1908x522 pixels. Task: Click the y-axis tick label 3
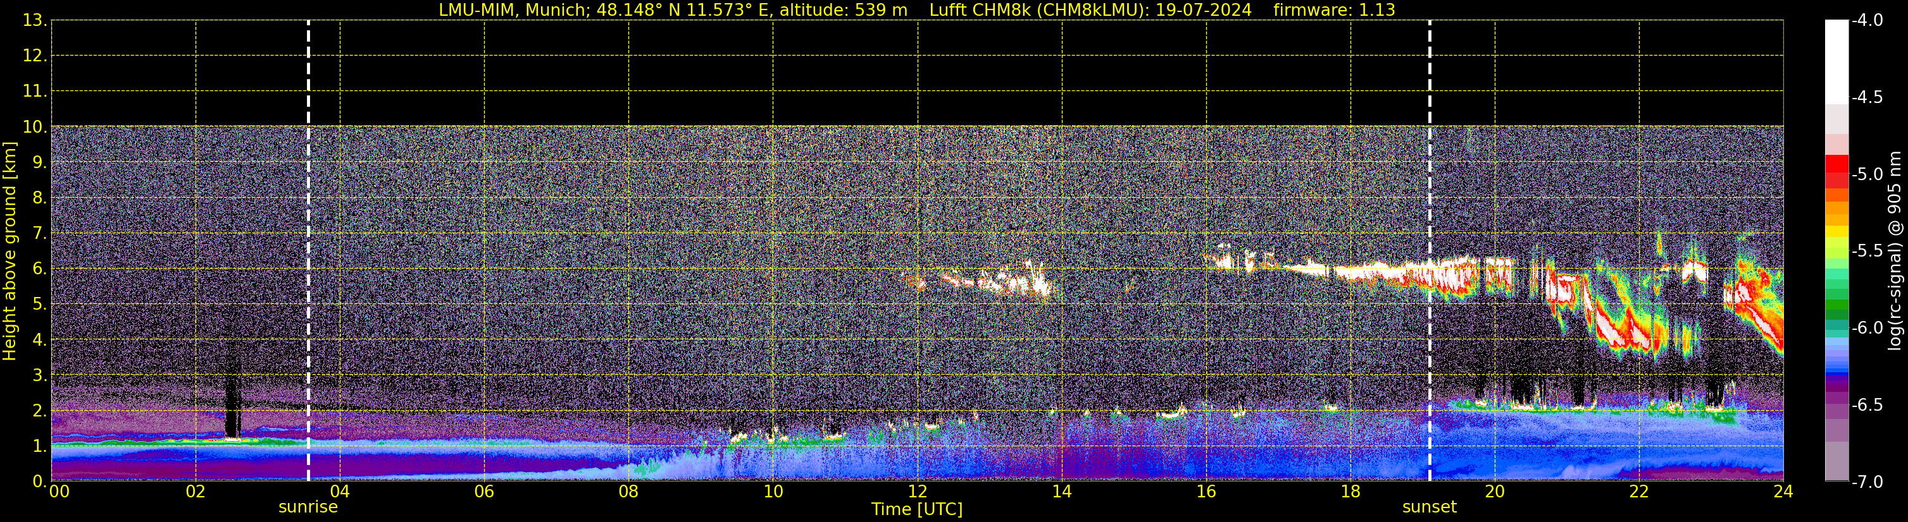pyautogui.click(x=39, y=375)
